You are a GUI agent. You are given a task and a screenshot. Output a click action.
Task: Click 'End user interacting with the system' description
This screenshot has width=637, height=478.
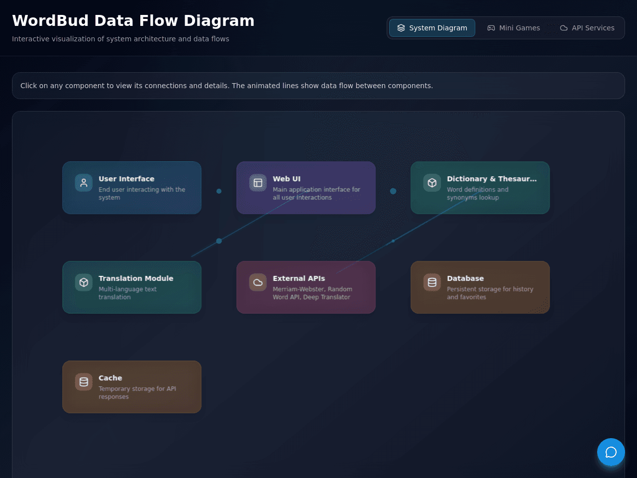[142, 194]
